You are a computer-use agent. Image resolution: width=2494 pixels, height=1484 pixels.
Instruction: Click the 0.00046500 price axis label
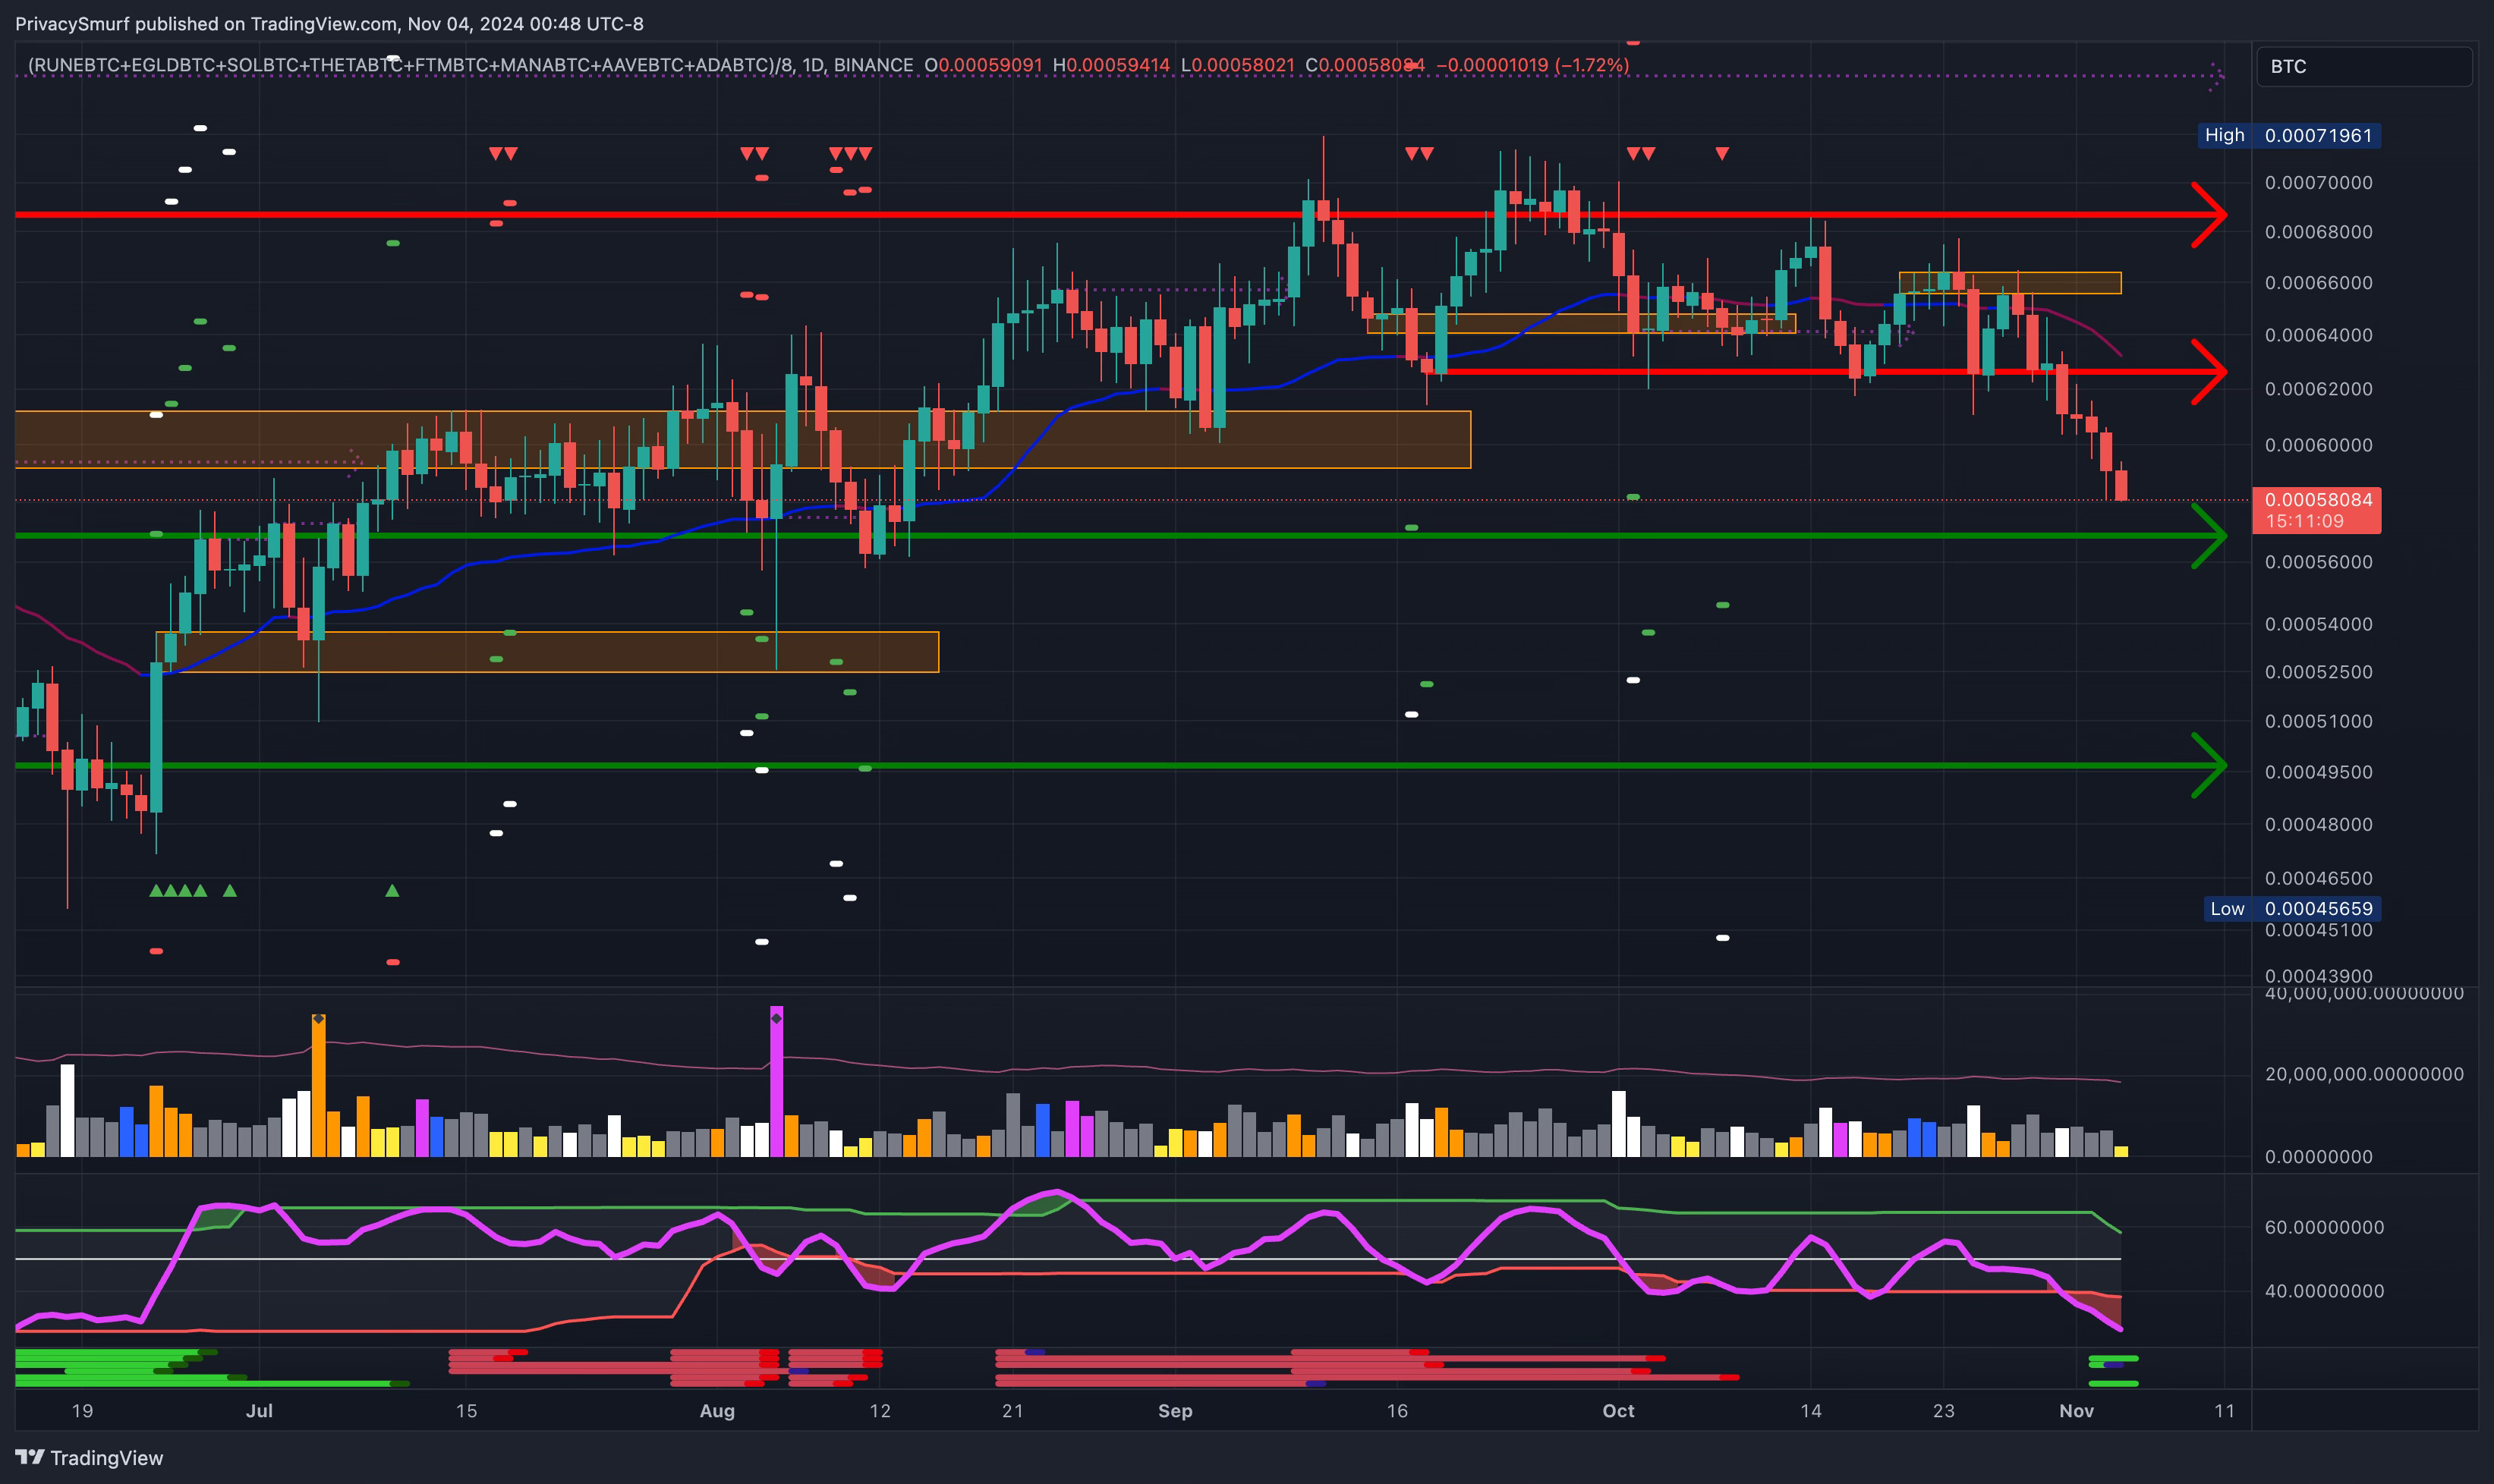tap(2318, 878)
